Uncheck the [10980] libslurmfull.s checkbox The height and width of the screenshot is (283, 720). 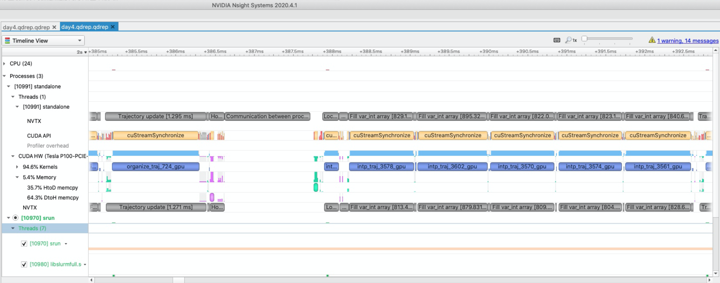24,264
